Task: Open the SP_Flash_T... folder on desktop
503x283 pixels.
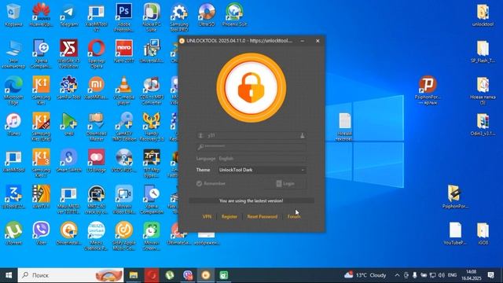Action: tap(483, 51)
